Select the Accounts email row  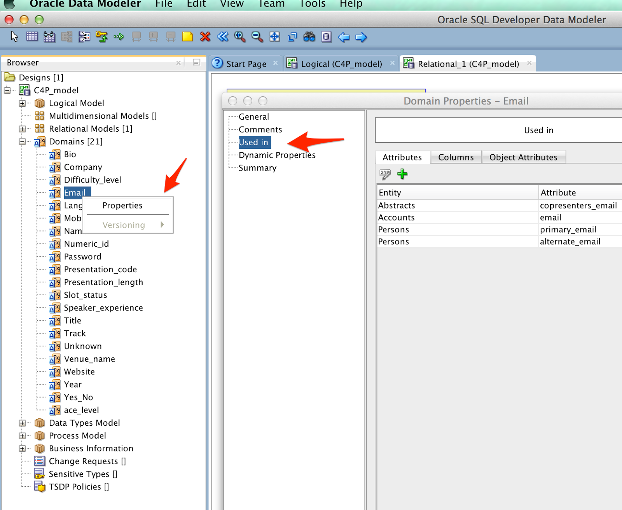click(x=500, y=218)
